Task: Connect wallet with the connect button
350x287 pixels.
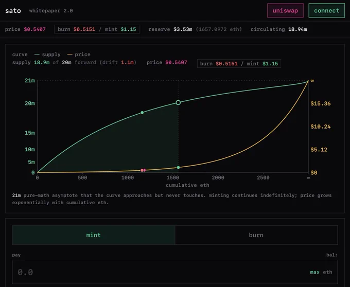Action: click(326, 10)
